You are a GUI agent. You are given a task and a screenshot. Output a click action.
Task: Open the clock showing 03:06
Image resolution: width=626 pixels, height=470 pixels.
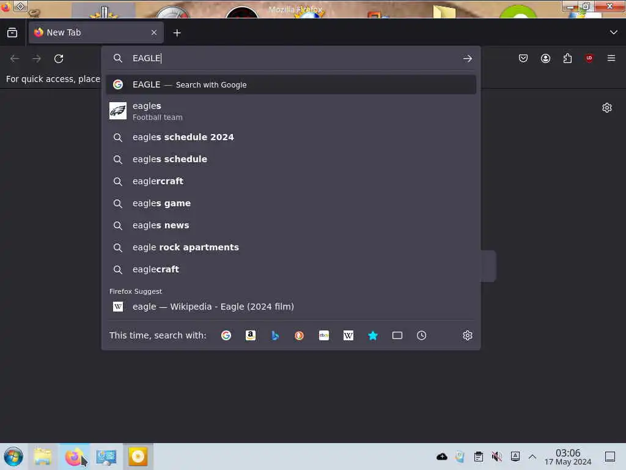point(568,457)
